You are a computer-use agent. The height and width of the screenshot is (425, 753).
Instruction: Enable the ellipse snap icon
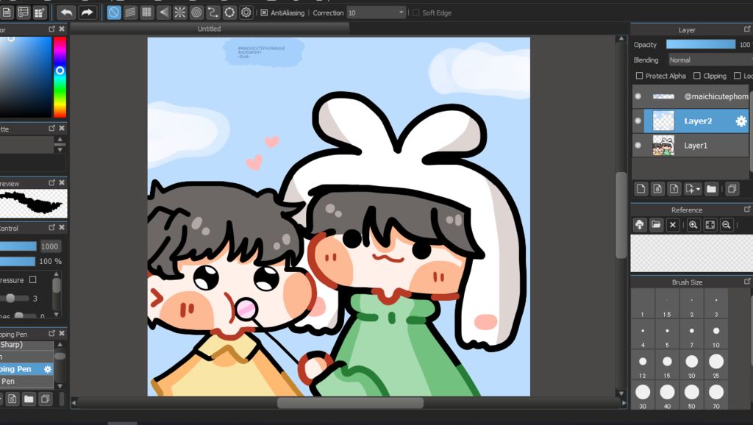tap(229, 12)
